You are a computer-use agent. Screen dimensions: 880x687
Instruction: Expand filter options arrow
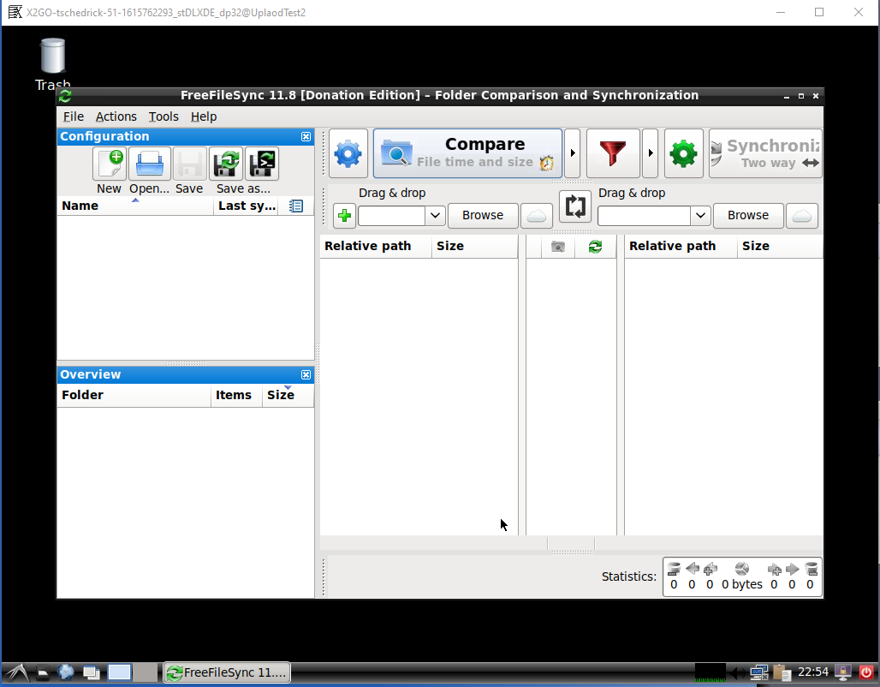click(650, 153)
